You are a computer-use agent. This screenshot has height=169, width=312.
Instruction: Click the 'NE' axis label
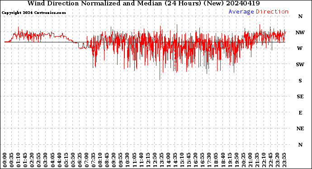pos(300,128)
